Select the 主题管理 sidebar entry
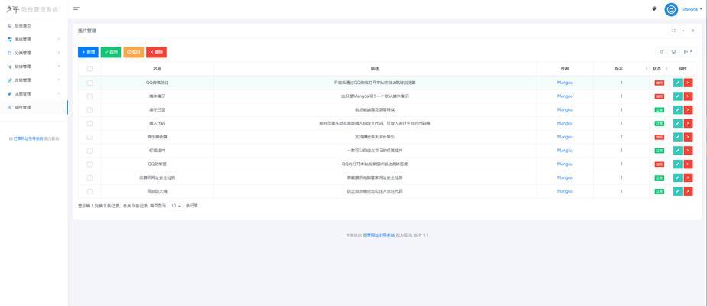Screen dimensions: 707x306 pyautogui.click(x=34, y=93)
